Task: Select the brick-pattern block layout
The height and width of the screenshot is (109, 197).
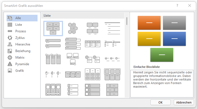Action: point(112,90)
